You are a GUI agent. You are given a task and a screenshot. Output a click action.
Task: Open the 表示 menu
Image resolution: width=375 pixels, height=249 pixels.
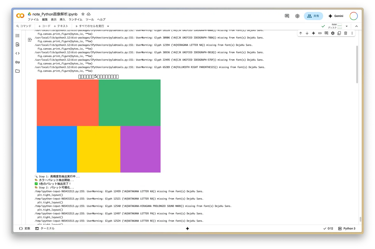pyautogui.click(x=54, y=19)
